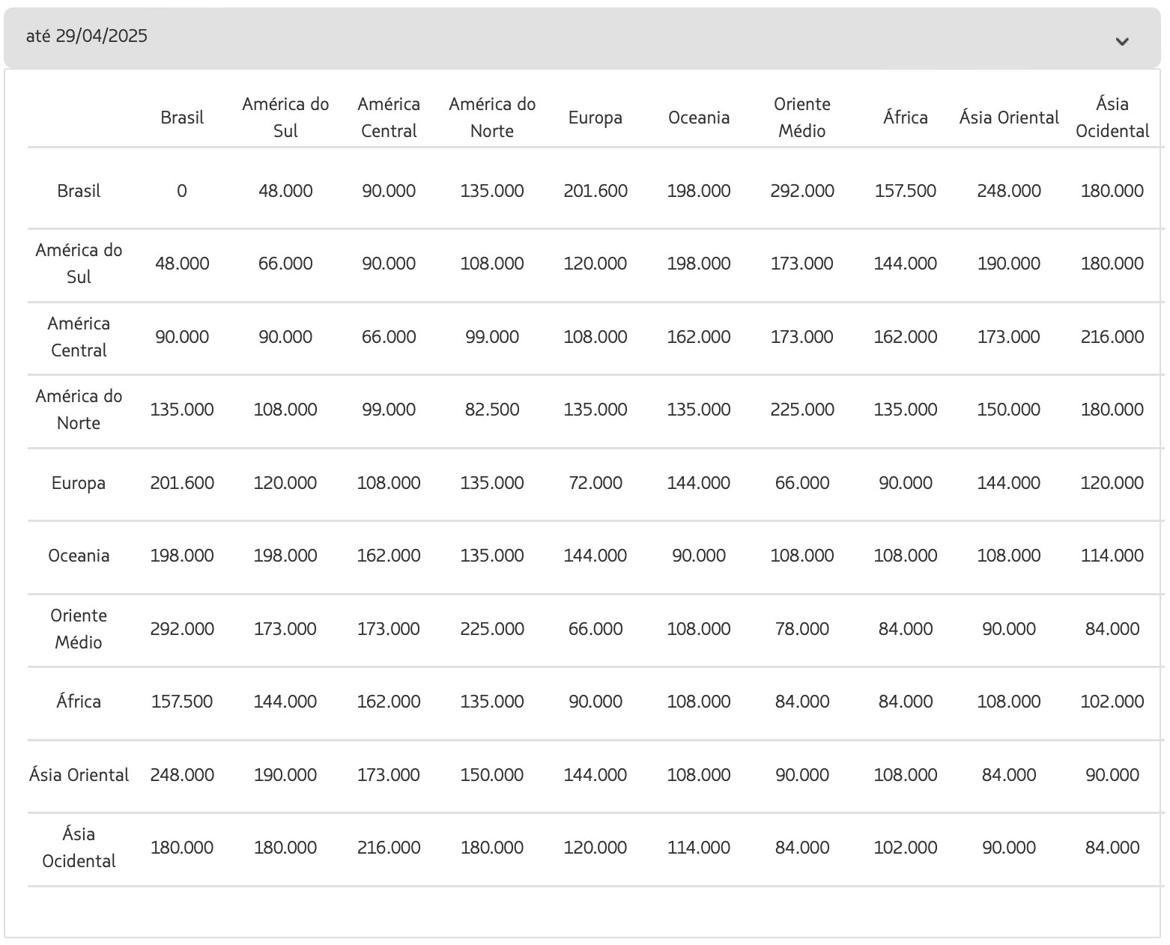Select the 'Oriente Médio' column header
The width and height of the screenshot is (1170, 945).
(x=802, y=118)
